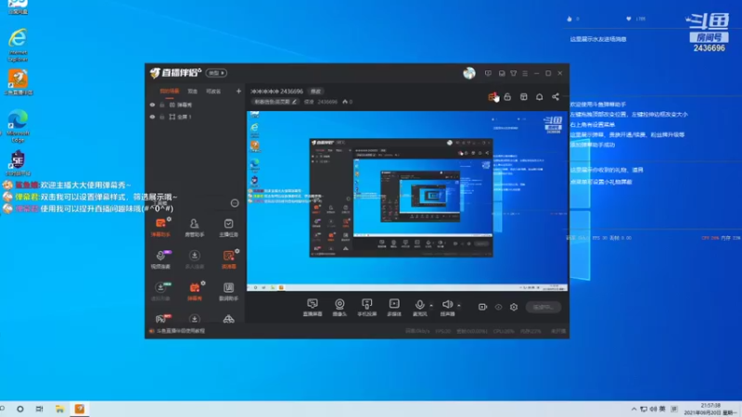Screen dimensions: 742x417
Task: Toggle visibility of 全屏 1 source
Action: click(x=152, y=117)
